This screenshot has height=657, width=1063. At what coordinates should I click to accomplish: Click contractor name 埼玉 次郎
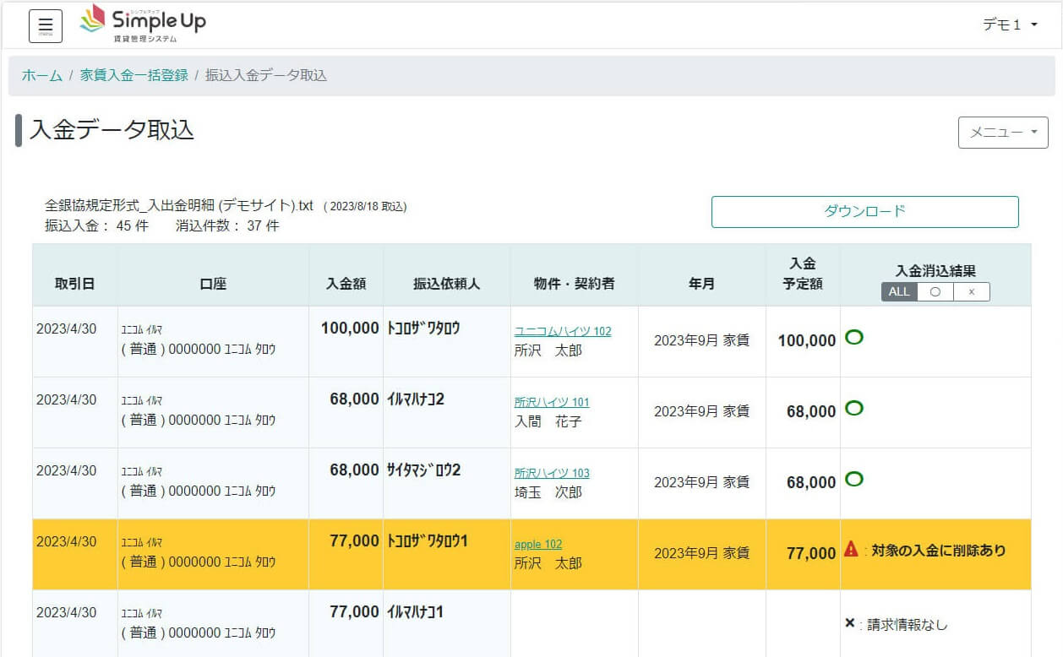point(548,491)
